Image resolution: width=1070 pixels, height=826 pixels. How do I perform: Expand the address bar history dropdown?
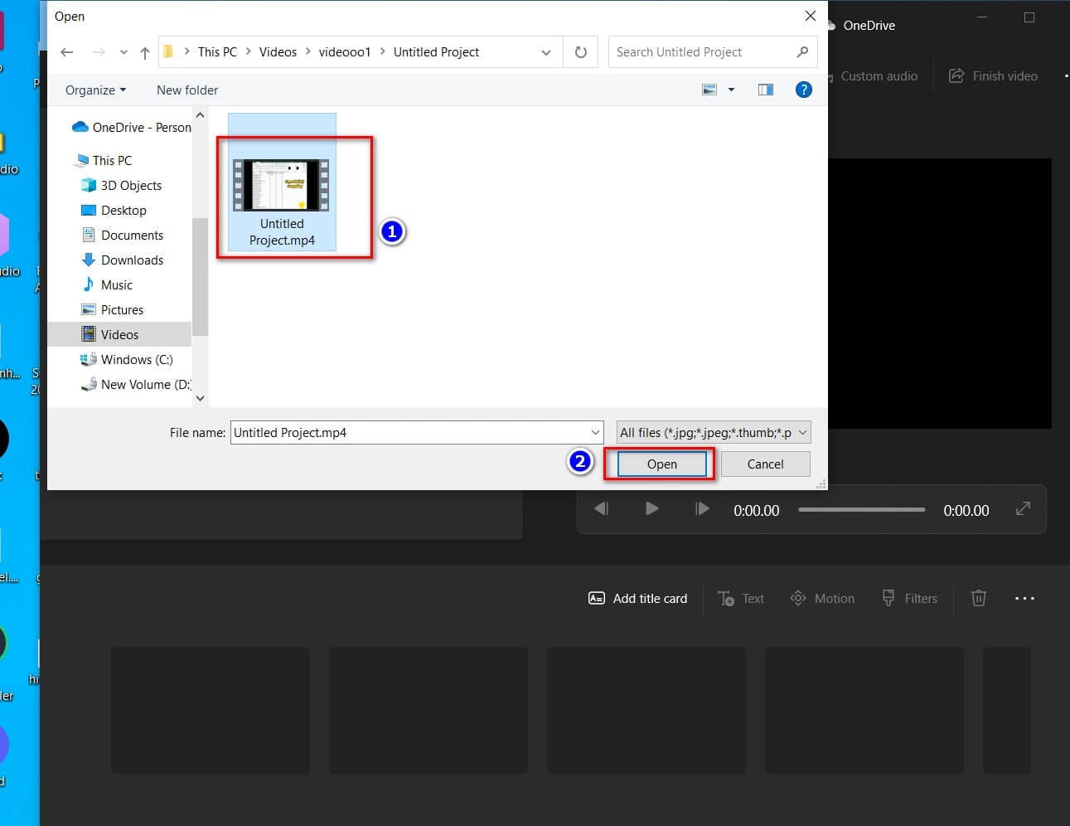[x=546, y=52]
